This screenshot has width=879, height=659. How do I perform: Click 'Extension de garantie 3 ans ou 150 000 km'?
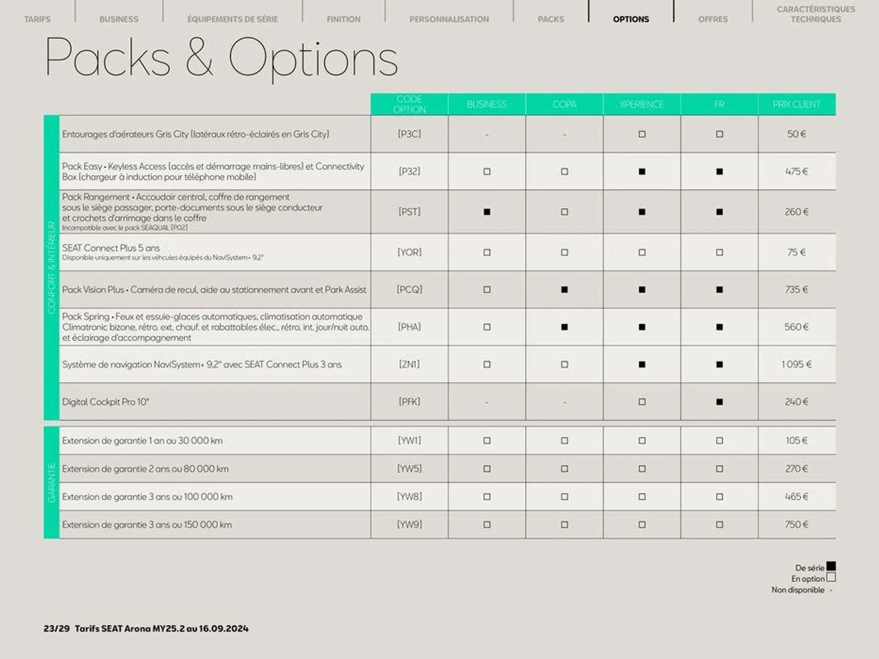(147, 525)
